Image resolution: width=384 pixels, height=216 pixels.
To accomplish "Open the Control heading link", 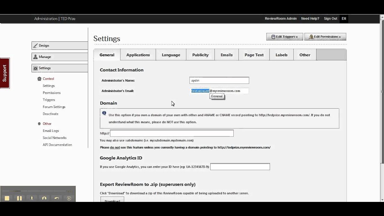I will point(48,79).
